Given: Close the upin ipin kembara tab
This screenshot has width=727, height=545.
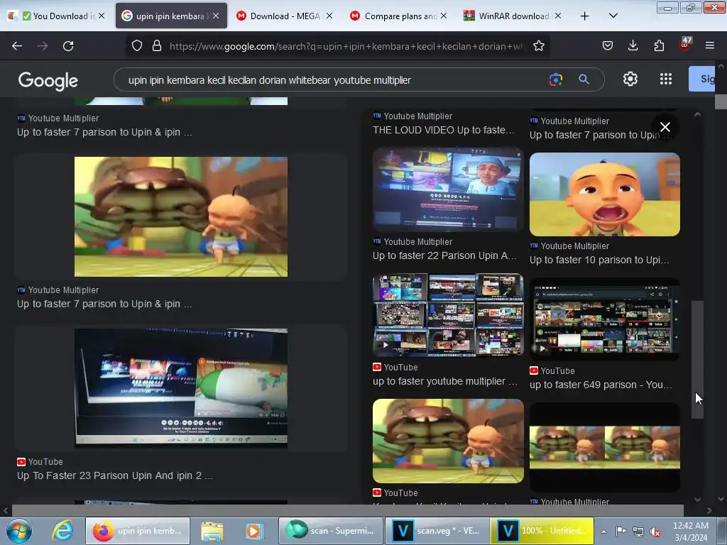Looking at the screenshot, I should 216,16.
